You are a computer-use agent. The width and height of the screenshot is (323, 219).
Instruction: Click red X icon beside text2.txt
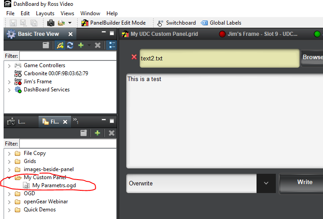[134, 57]
